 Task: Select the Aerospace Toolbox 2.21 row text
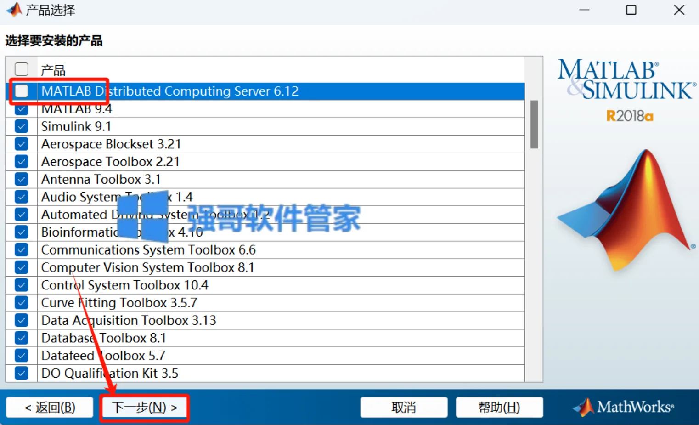point(110,162)
